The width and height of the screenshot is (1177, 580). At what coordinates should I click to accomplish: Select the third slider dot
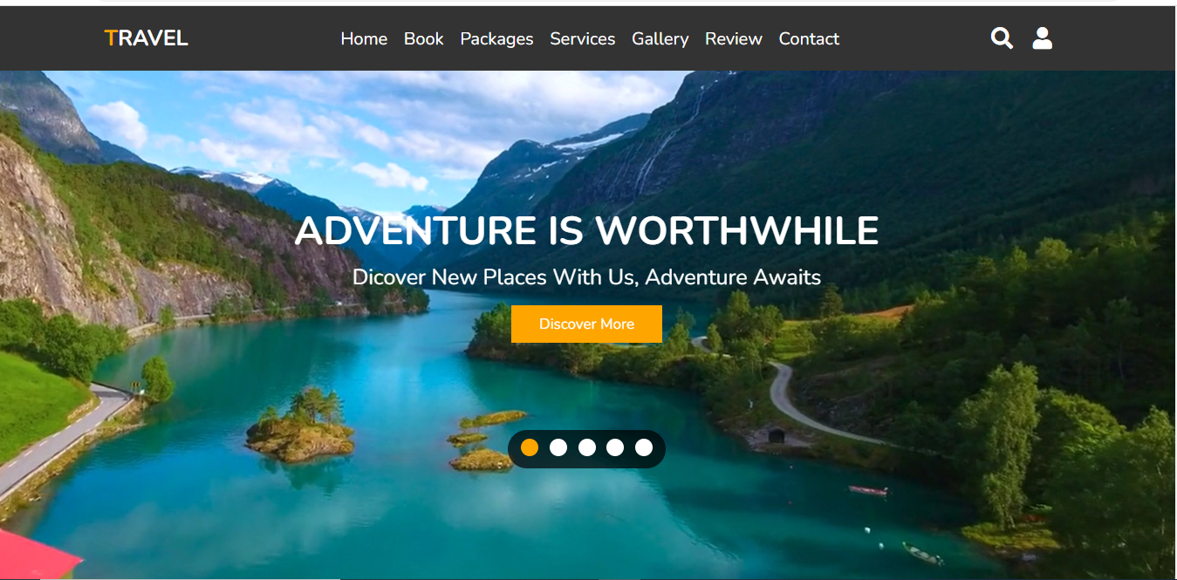coord(587,447)
